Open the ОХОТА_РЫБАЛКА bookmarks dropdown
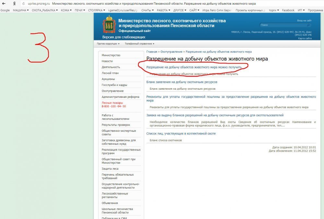This screenshot has width=324, height=219. pos(45,10)
